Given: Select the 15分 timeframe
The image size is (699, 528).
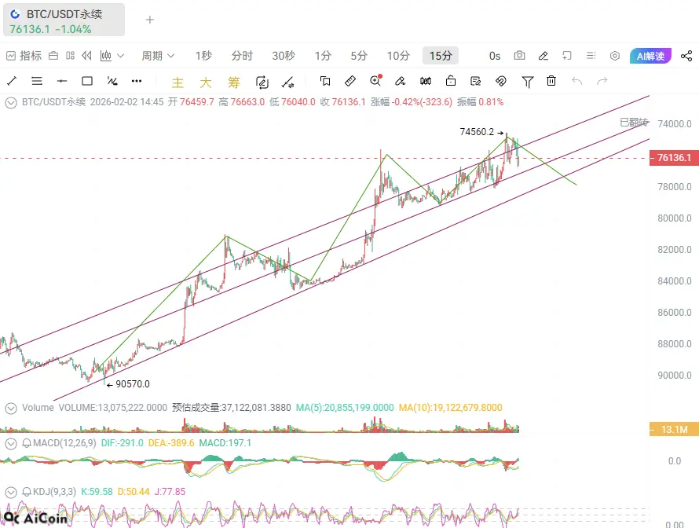Looking at the screenshot, I should (x=441, y=56).
